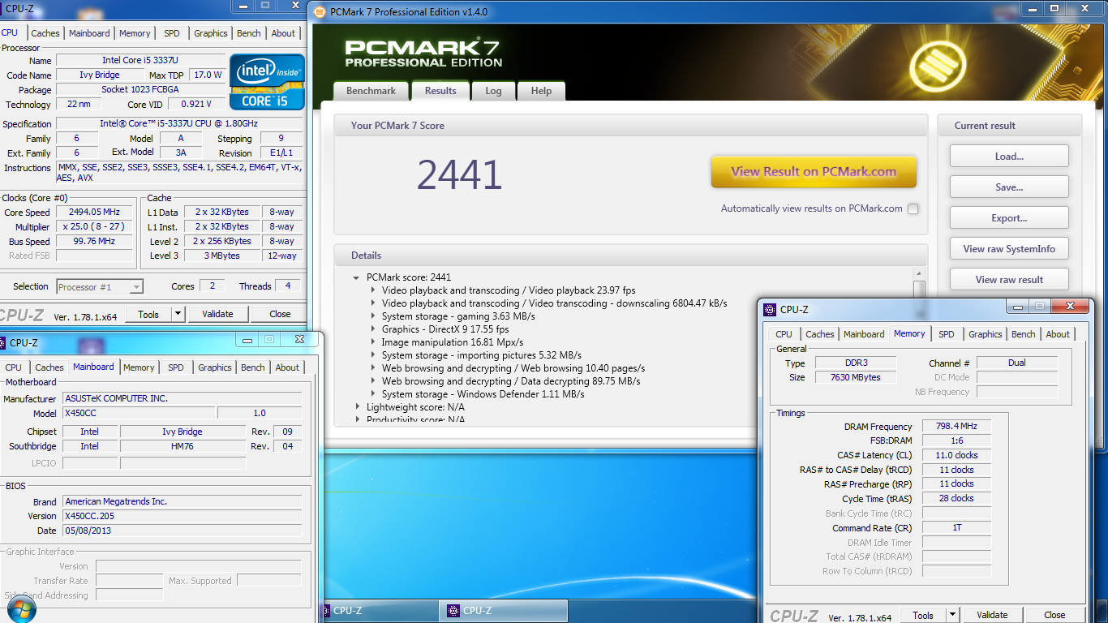Image resolution: width=1108 pixels, height=623 pixels.
Task: Click second CPU-Z taskbar button
Action: pos(503,611)
